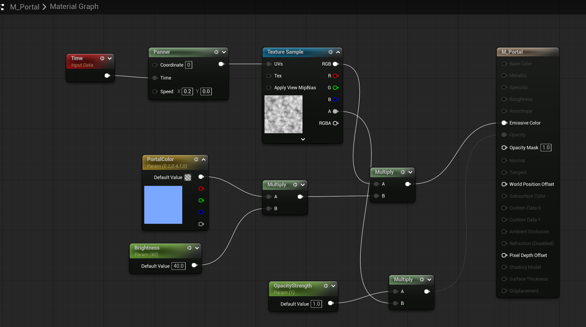Click the Texture Sample RGBA pin
Viewport: 586px width, 327px height.
[x=335, y=123]
